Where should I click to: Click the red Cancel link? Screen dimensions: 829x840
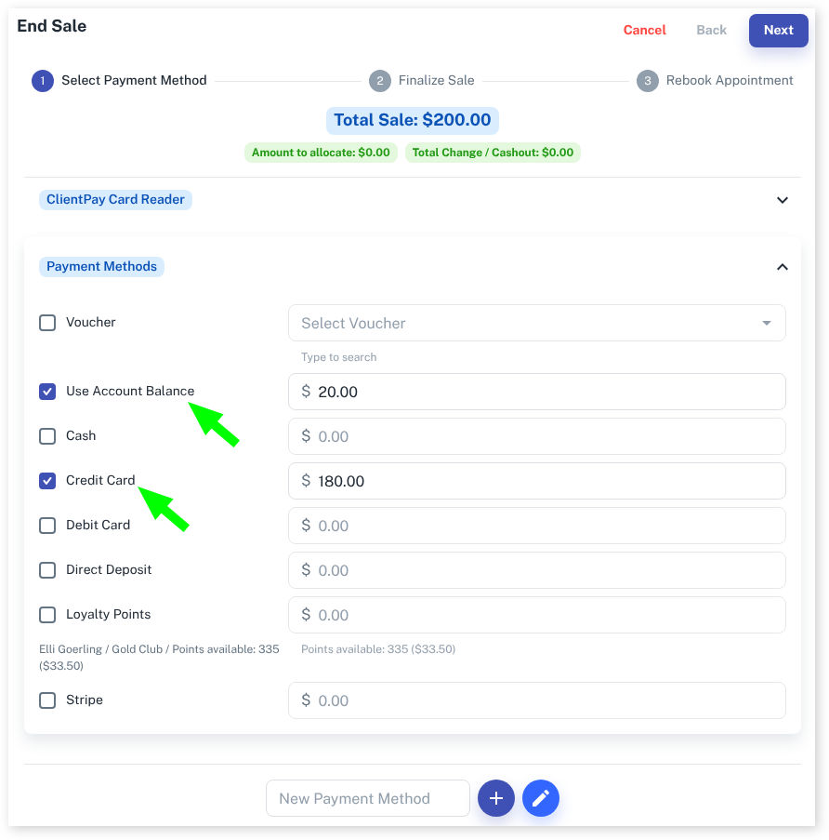click(x=644, y=30)
